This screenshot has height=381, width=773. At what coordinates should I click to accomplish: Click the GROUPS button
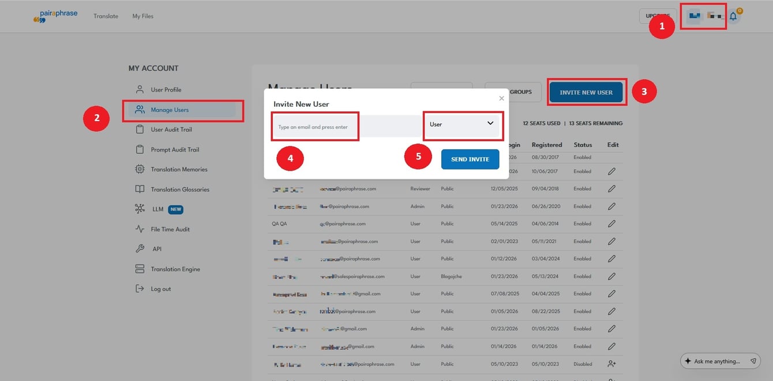(x=513, y=92)
